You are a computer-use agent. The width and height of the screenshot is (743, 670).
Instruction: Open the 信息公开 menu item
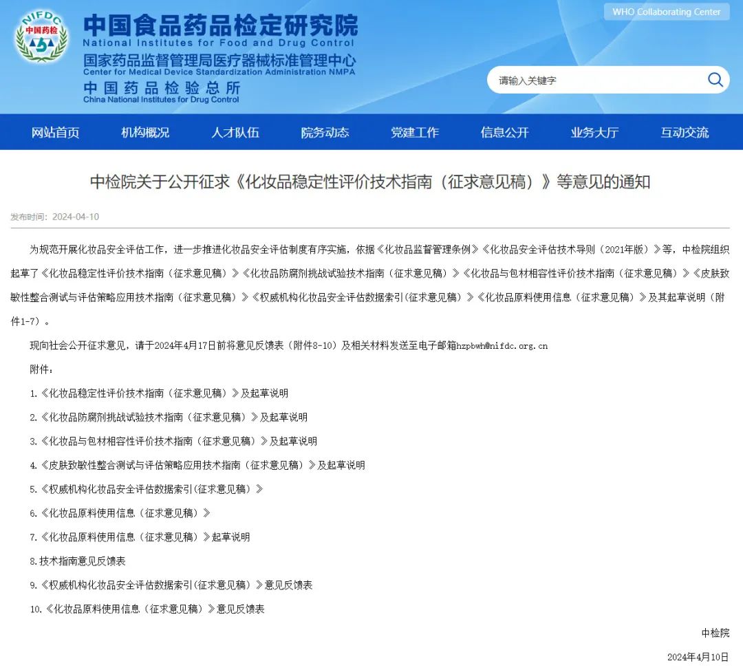(x=504, y=132)
